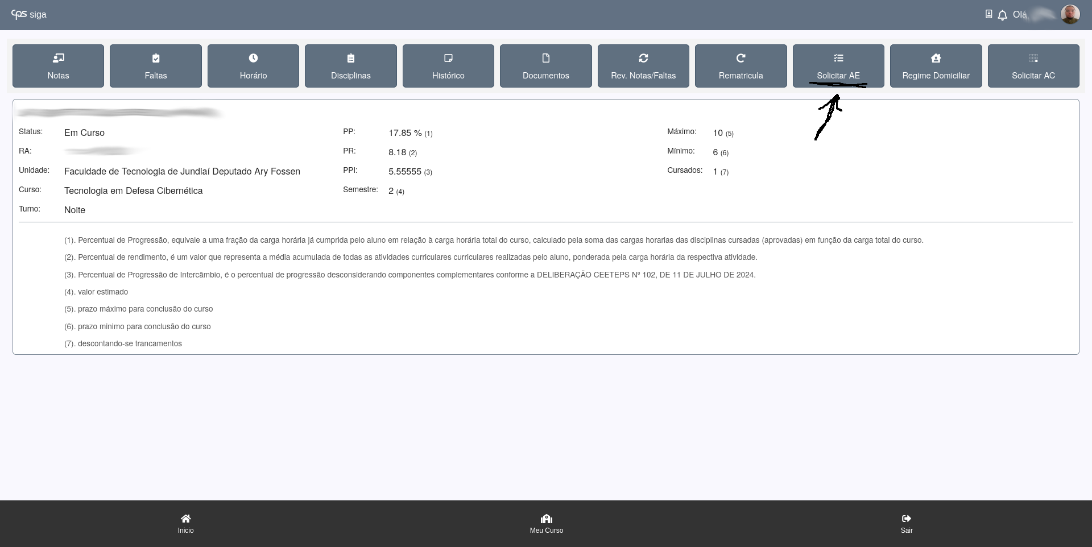Open Regime Domiciliar request
Viewport: 1092px width, 547px height.
(936, 66)
